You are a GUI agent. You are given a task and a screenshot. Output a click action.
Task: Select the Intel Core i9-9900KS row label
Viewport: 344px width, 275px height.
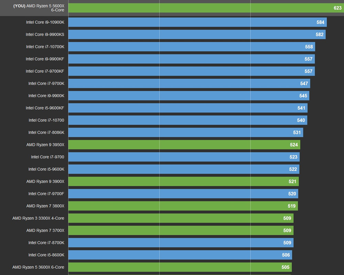[x=45, y=34]
